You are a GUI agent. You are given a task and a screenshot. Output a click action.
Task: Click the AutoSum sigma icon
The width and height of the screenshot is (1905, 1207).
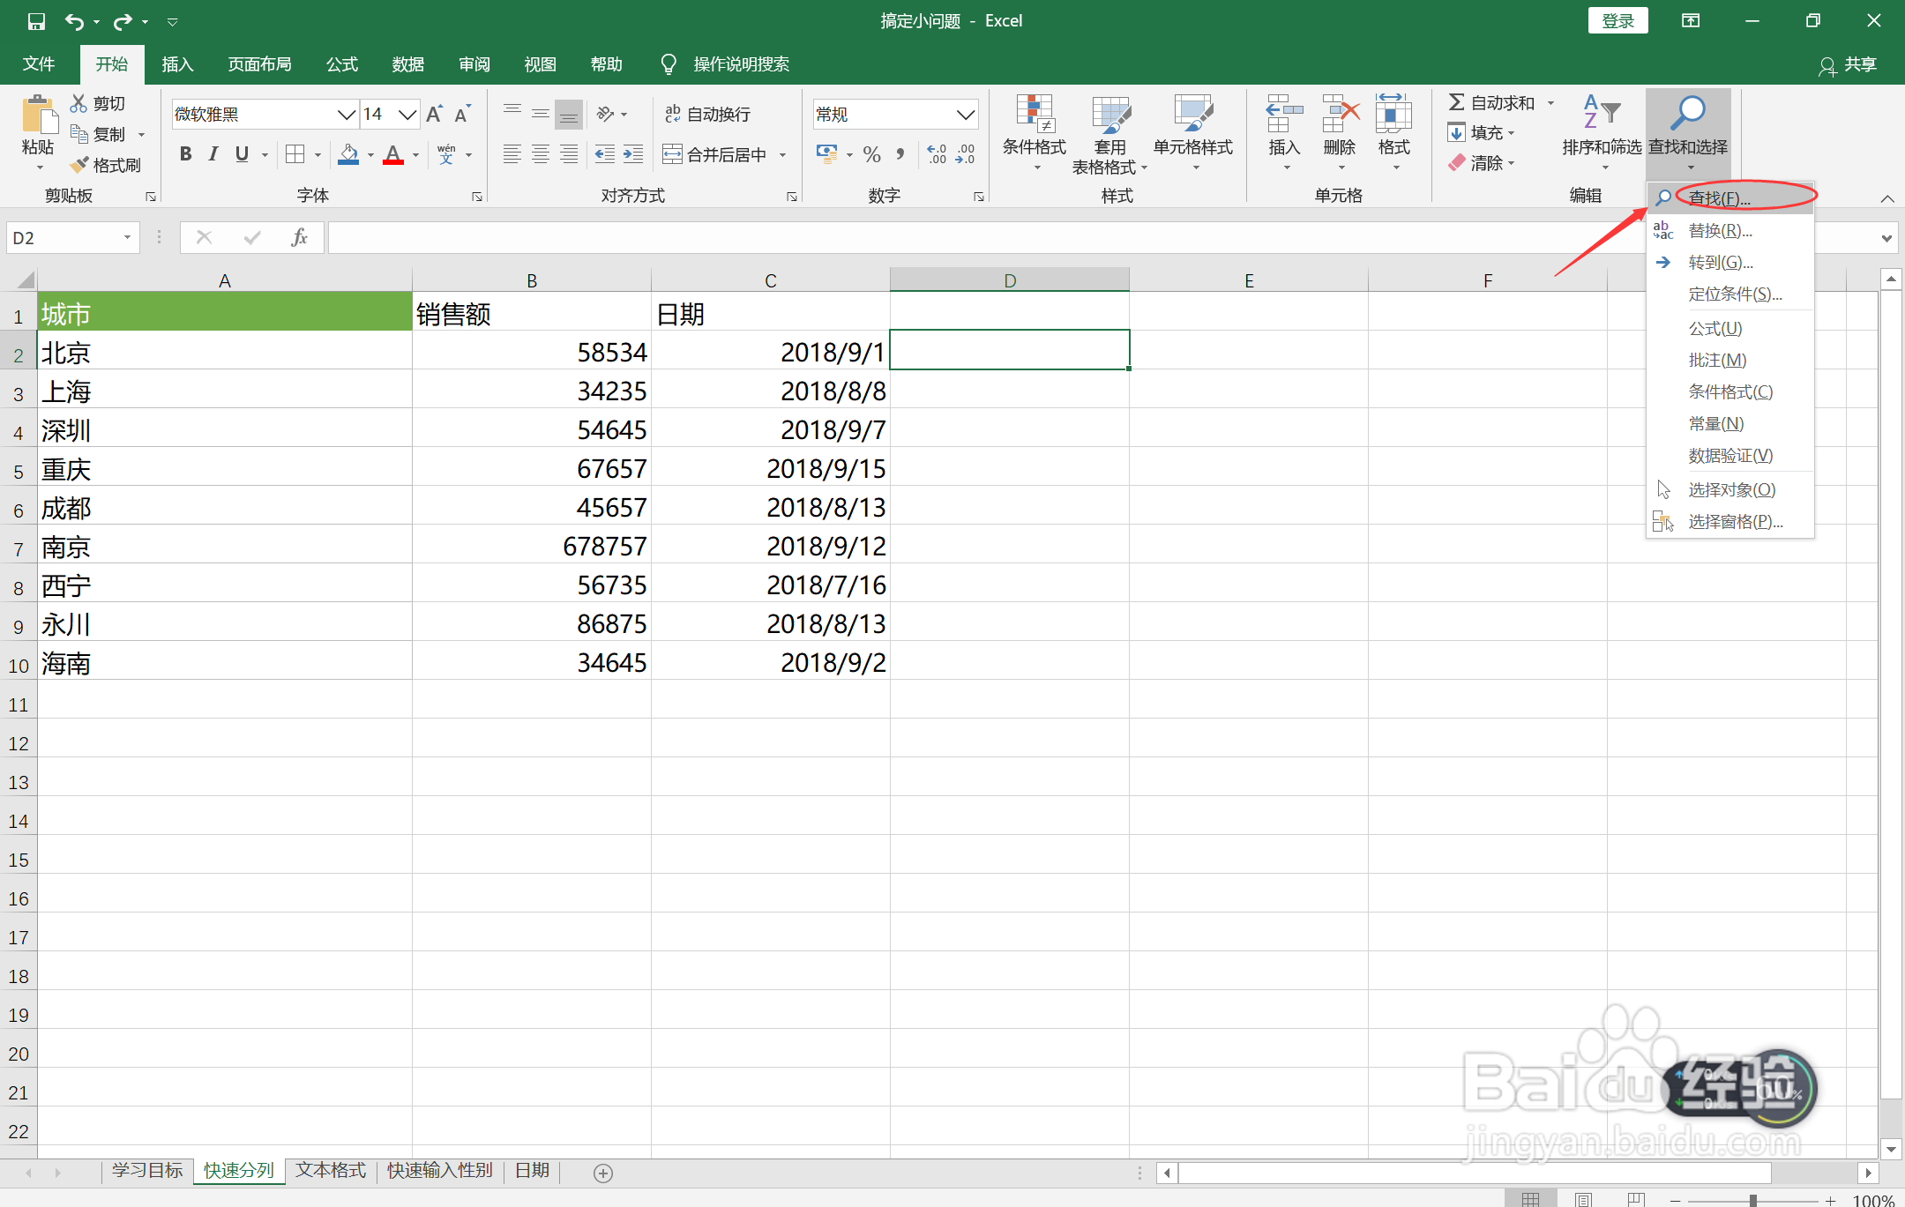click(x=1457, y=102)
